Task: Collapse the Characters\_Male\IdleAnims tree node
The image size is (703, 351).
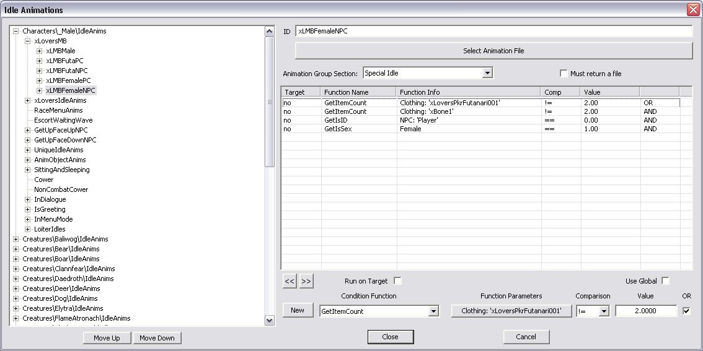Action: pos(16,32)
